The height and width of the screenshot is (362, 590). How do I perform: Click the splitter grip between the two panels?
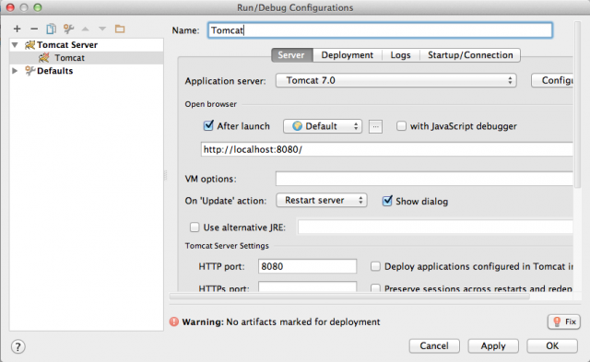(165, 176)
